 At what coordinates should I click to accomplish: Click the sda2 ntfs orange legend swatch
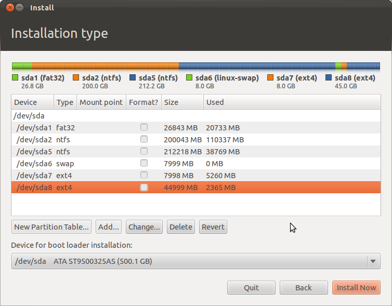point(76,78)
